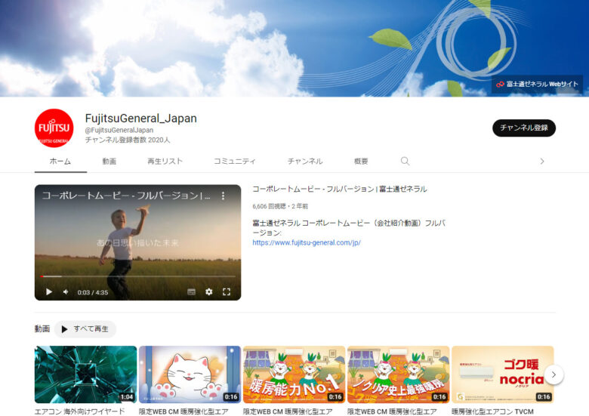Click title overlay inside video player
This screenshot has height=416, width=589.
tap(126, 196)
